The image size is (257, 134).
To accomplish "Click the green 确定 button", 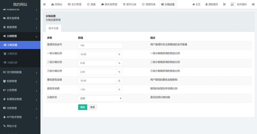I will (x=83, y=107).
